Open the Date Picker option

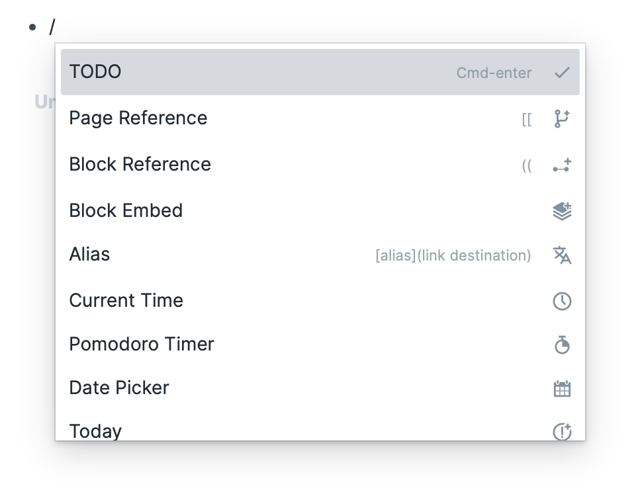coord(320,388)
